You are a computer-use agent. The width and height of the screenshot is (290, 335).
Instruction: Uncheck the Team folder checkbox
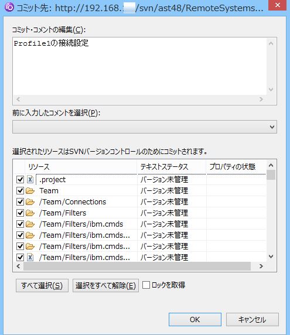point(20,190)
